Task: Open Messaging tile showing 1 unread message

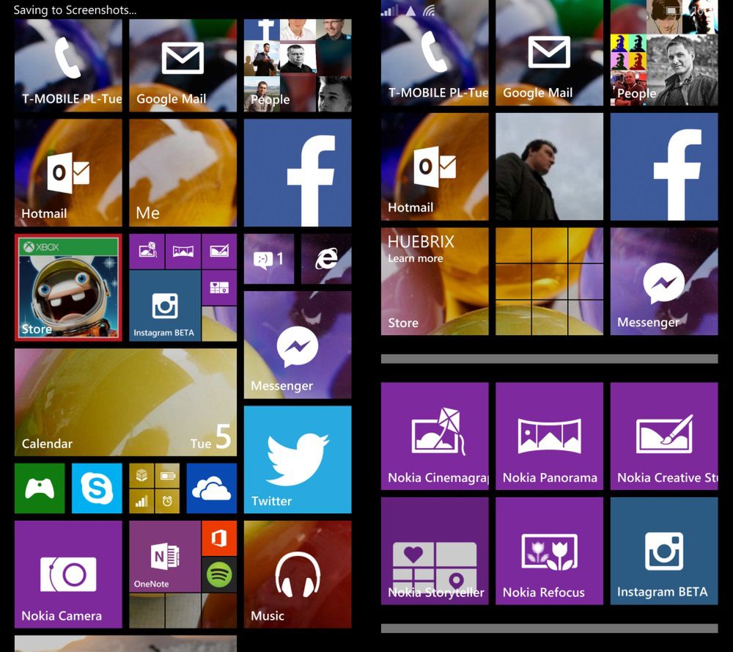Action: point(268,258)
